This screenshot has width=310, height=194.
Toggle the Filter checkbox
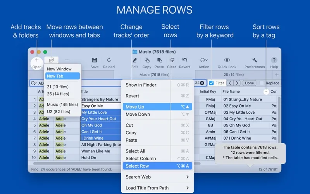click(x=211, y=83)
